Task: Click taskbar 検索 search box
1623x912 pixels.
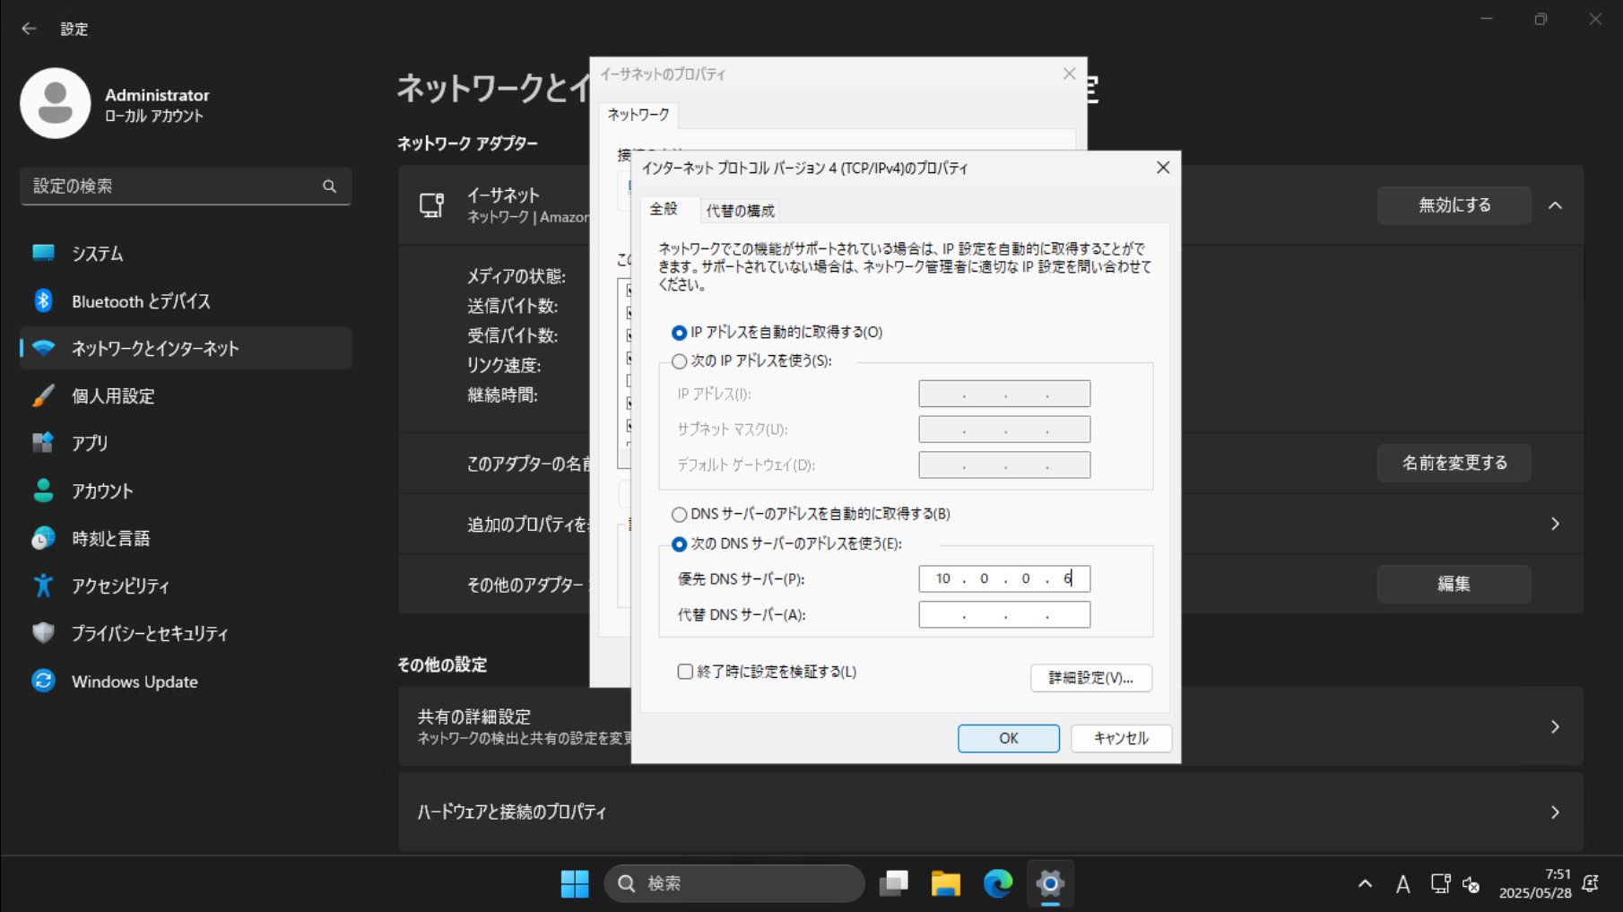Action: [734, 884]
